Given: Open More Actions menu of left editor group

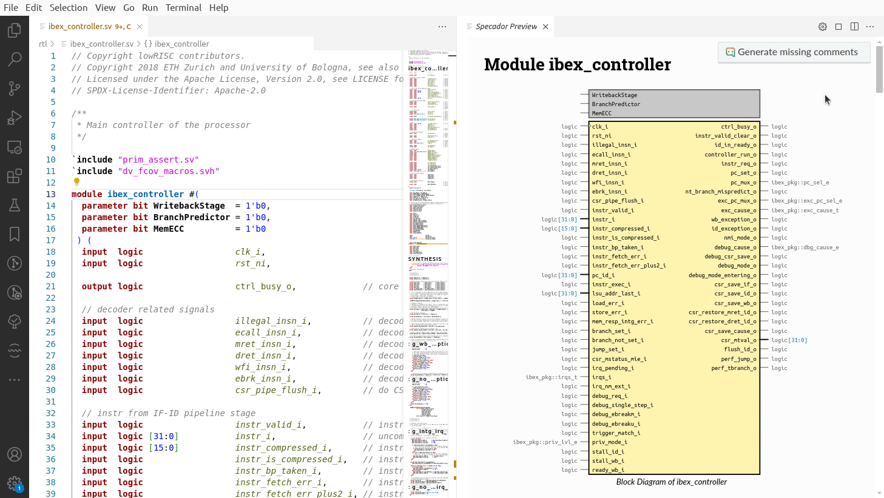Looking at the screenshot, I should point(442,27).
